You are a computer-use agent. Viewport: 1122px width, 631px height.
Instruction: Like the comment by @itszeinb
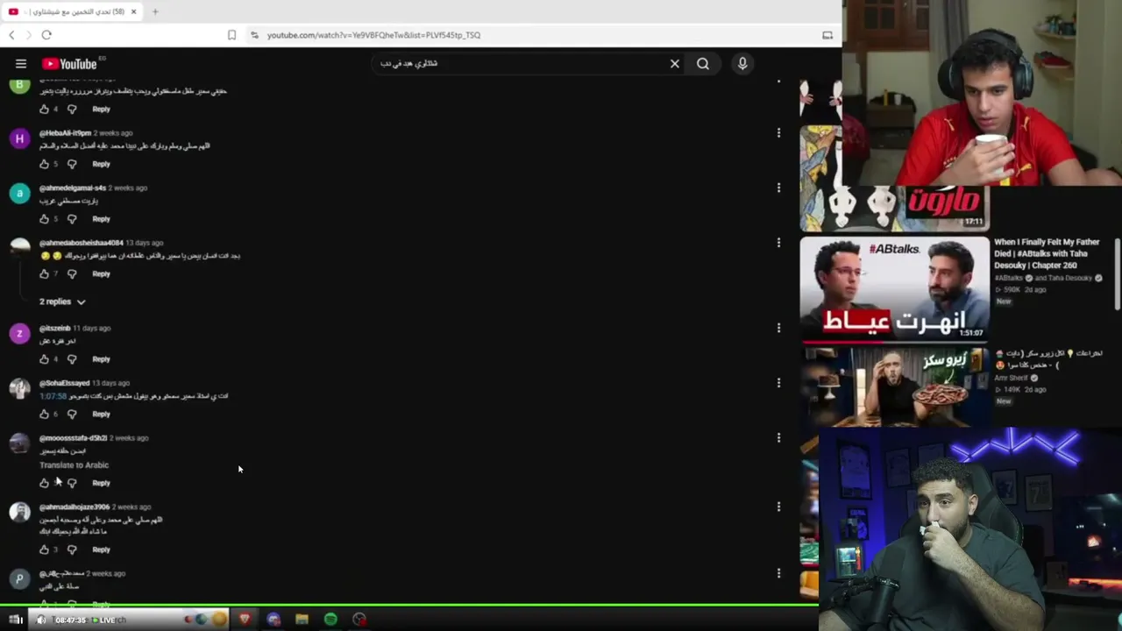44,359
